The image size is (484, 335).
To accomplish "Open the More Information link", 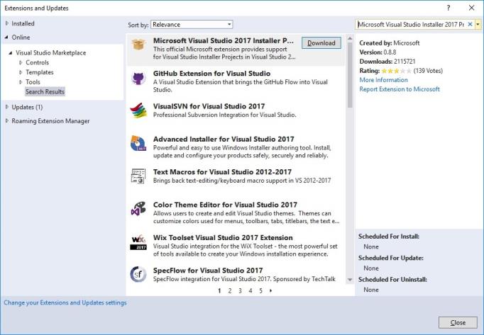I will (383, 80).
